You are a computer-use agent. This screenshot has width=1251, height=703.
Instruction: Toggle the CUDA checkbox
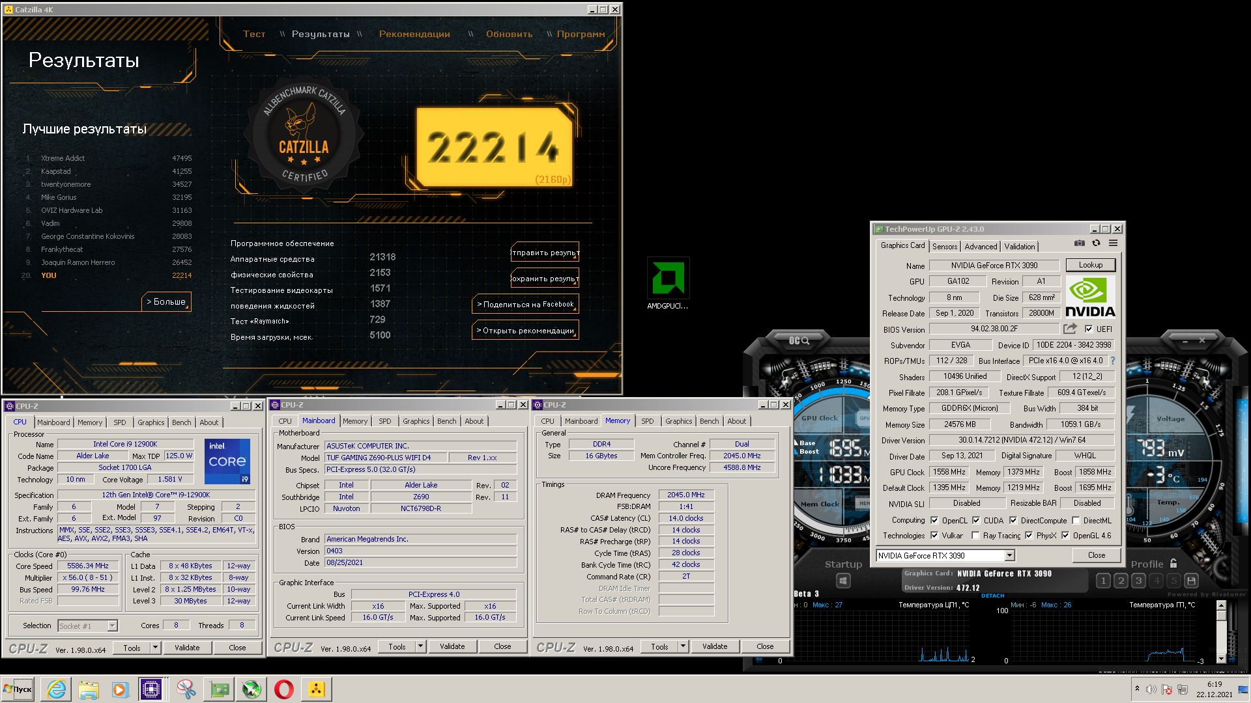pos(976,520)
